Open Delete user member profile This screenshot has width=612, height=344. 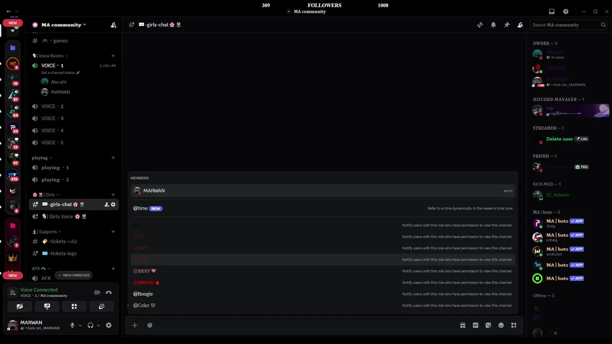569,140
